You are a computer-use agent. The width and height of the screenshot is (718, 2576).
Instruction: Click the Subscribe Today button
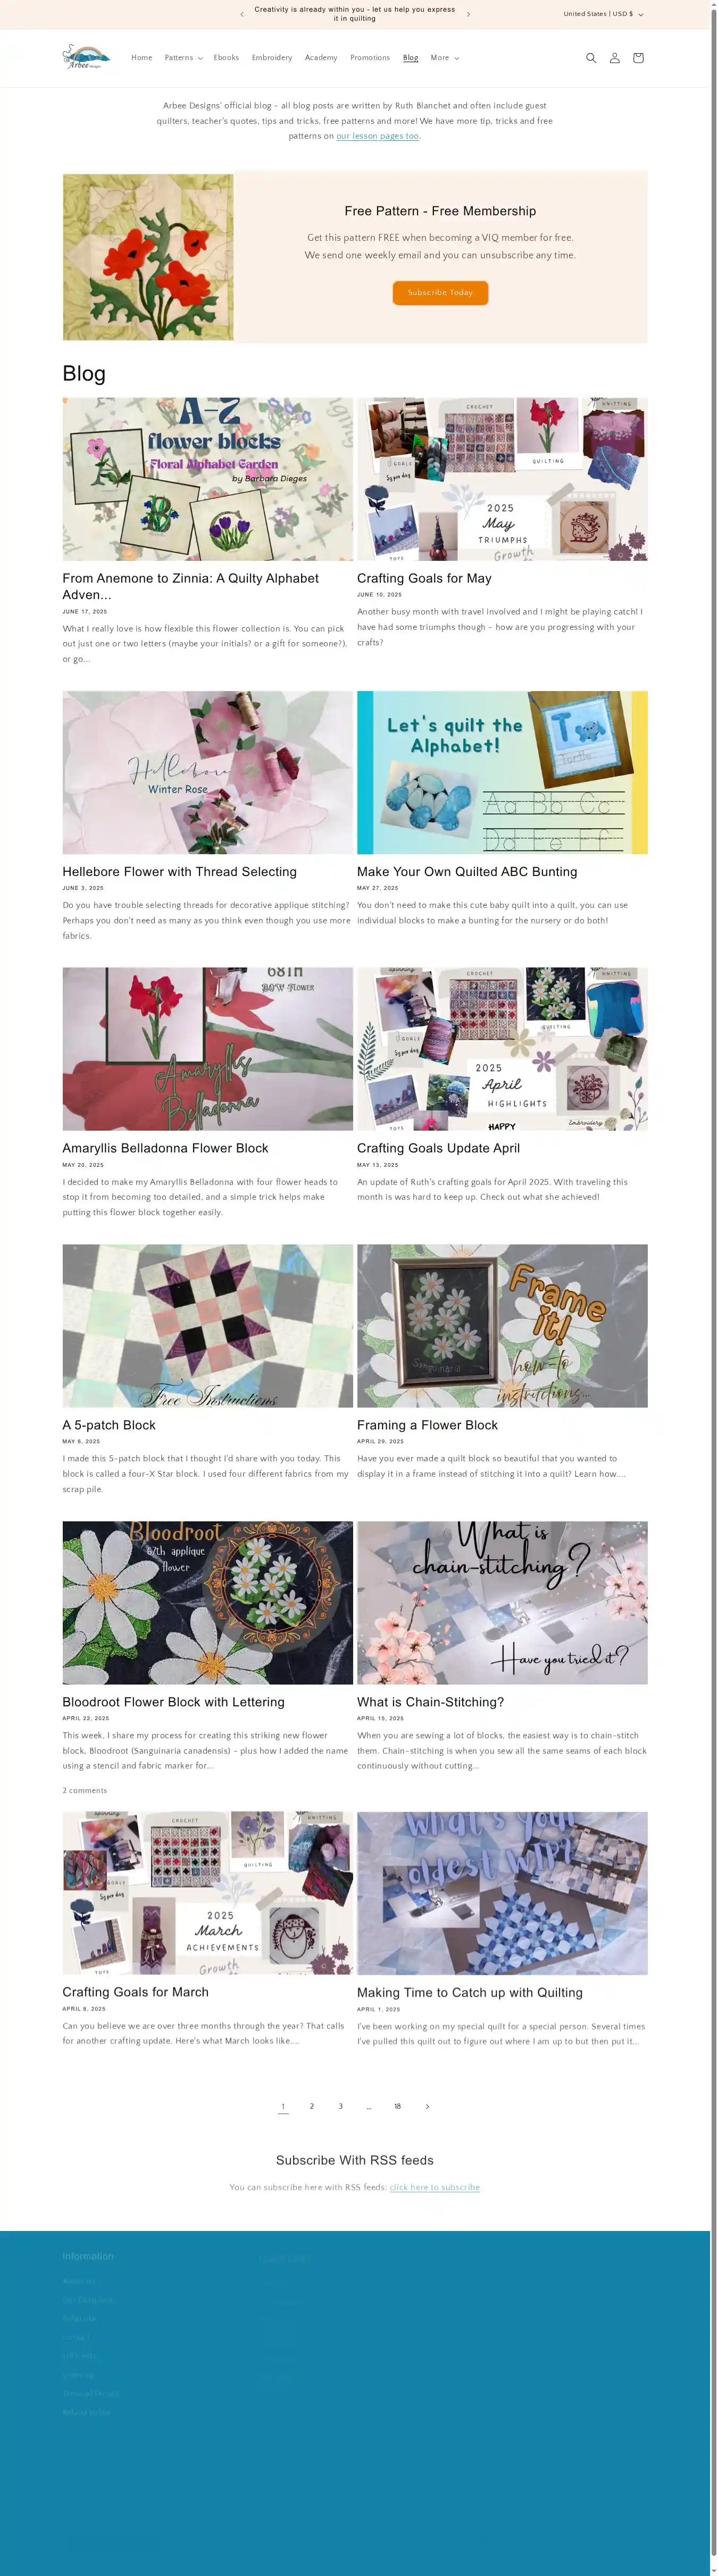tap(440, 292)
